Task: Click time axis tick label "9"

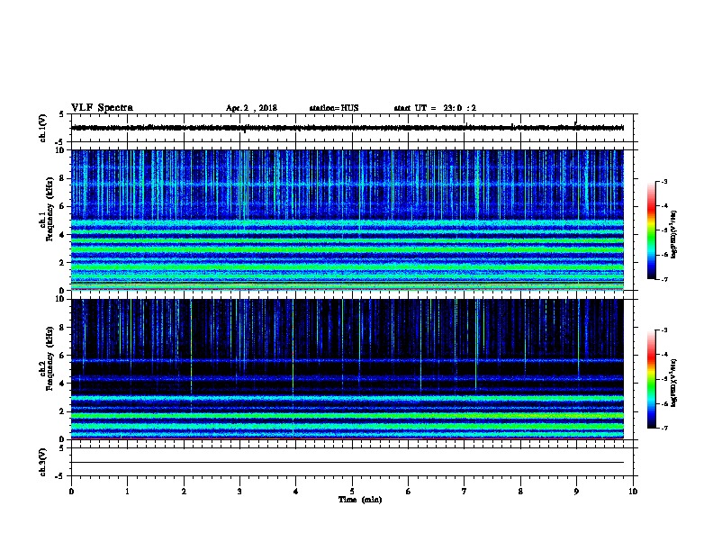Action: tap(576, 491)
